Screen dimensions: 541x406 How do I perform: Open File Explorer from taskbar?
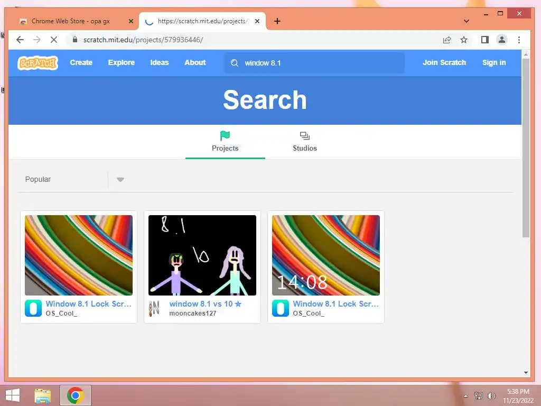(43, 395)
